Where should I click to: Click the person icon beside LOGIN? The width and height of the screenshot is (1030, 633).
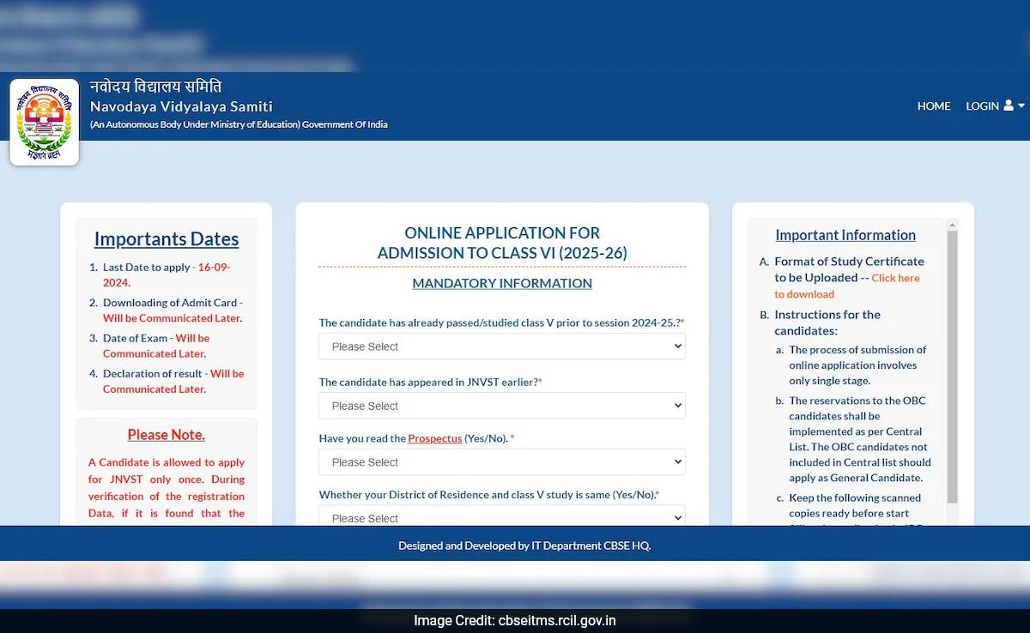[x=1008, y=105]
